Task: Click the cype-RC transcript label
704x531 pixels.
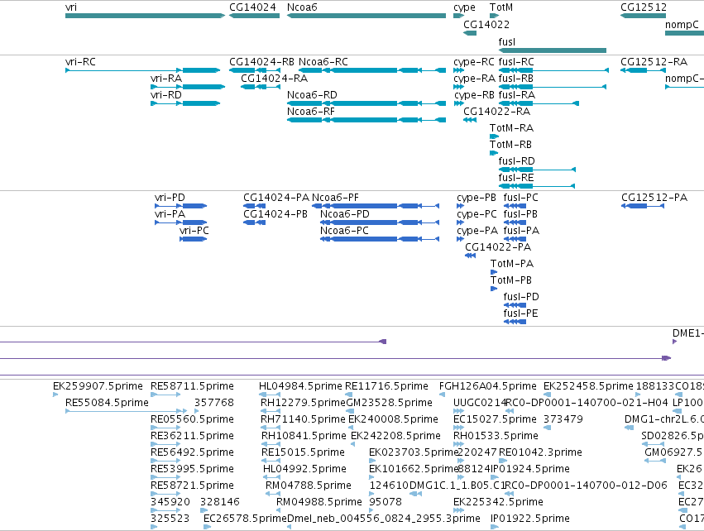Action: (x=474, y=62)
